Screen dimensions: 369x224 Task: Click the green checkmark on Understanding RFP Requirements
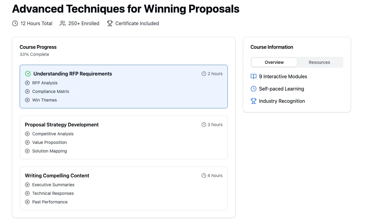(x=28, y=74)
